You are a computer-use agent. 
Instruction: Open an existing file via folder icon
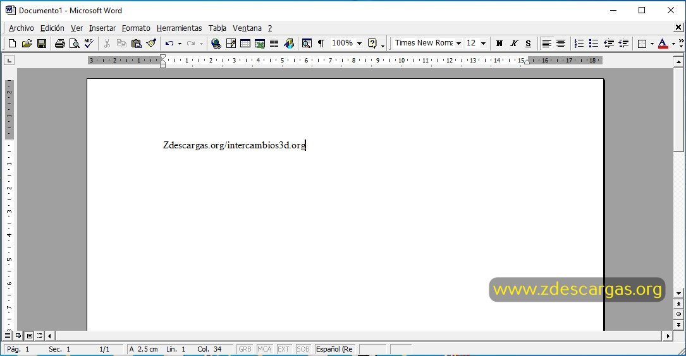coord(27,44)
